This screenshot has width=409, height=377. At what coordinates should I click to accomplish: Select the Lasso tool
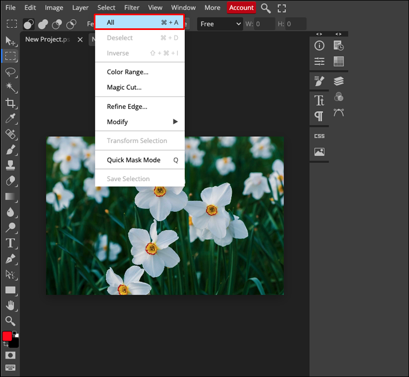pyautogui.click(x=10, y=72)
